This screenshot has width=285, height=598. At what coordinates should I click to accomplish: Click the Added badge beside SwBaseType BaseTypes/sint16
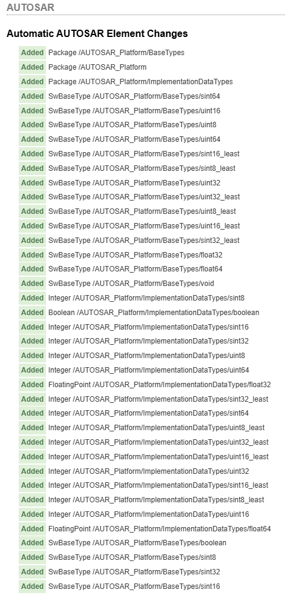(x=33, y=586)
